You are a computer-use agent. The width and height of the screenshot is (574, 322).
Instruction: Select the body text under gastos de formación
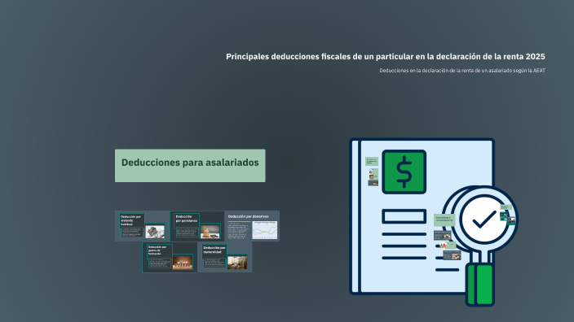point(159,263)
